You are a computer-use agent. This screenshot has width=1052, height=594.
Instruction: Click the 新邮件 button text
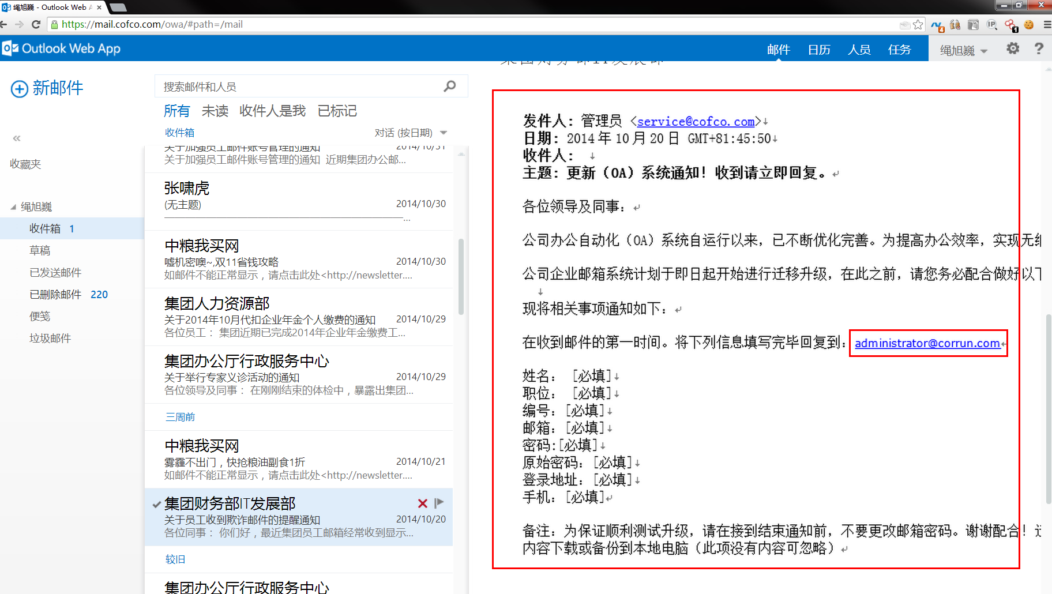58,88
